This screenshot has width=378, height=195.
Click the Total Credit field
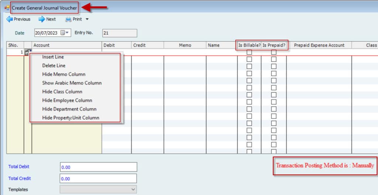98,178
